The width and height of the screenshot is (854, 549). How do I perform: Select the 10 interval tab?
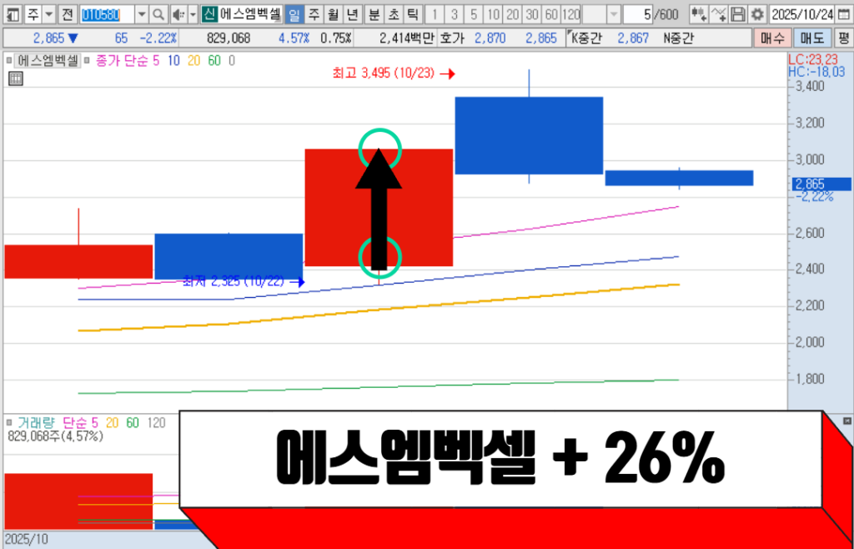[494, 14]
